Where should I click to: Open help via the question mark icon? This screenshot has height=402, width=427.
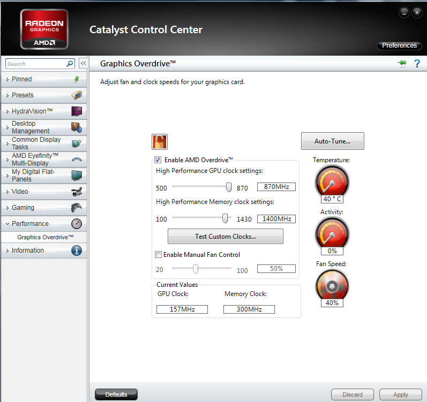(x=417, y=64)
